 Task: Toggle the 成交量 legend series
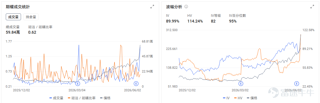(56, 98)
